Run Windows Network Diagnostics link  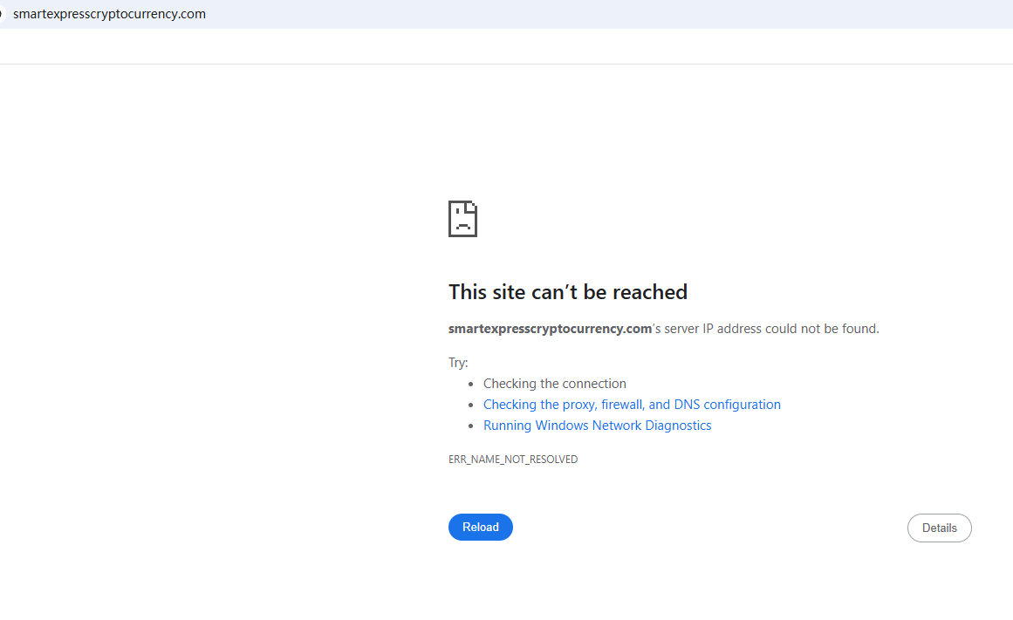click(x=597, y=425)
